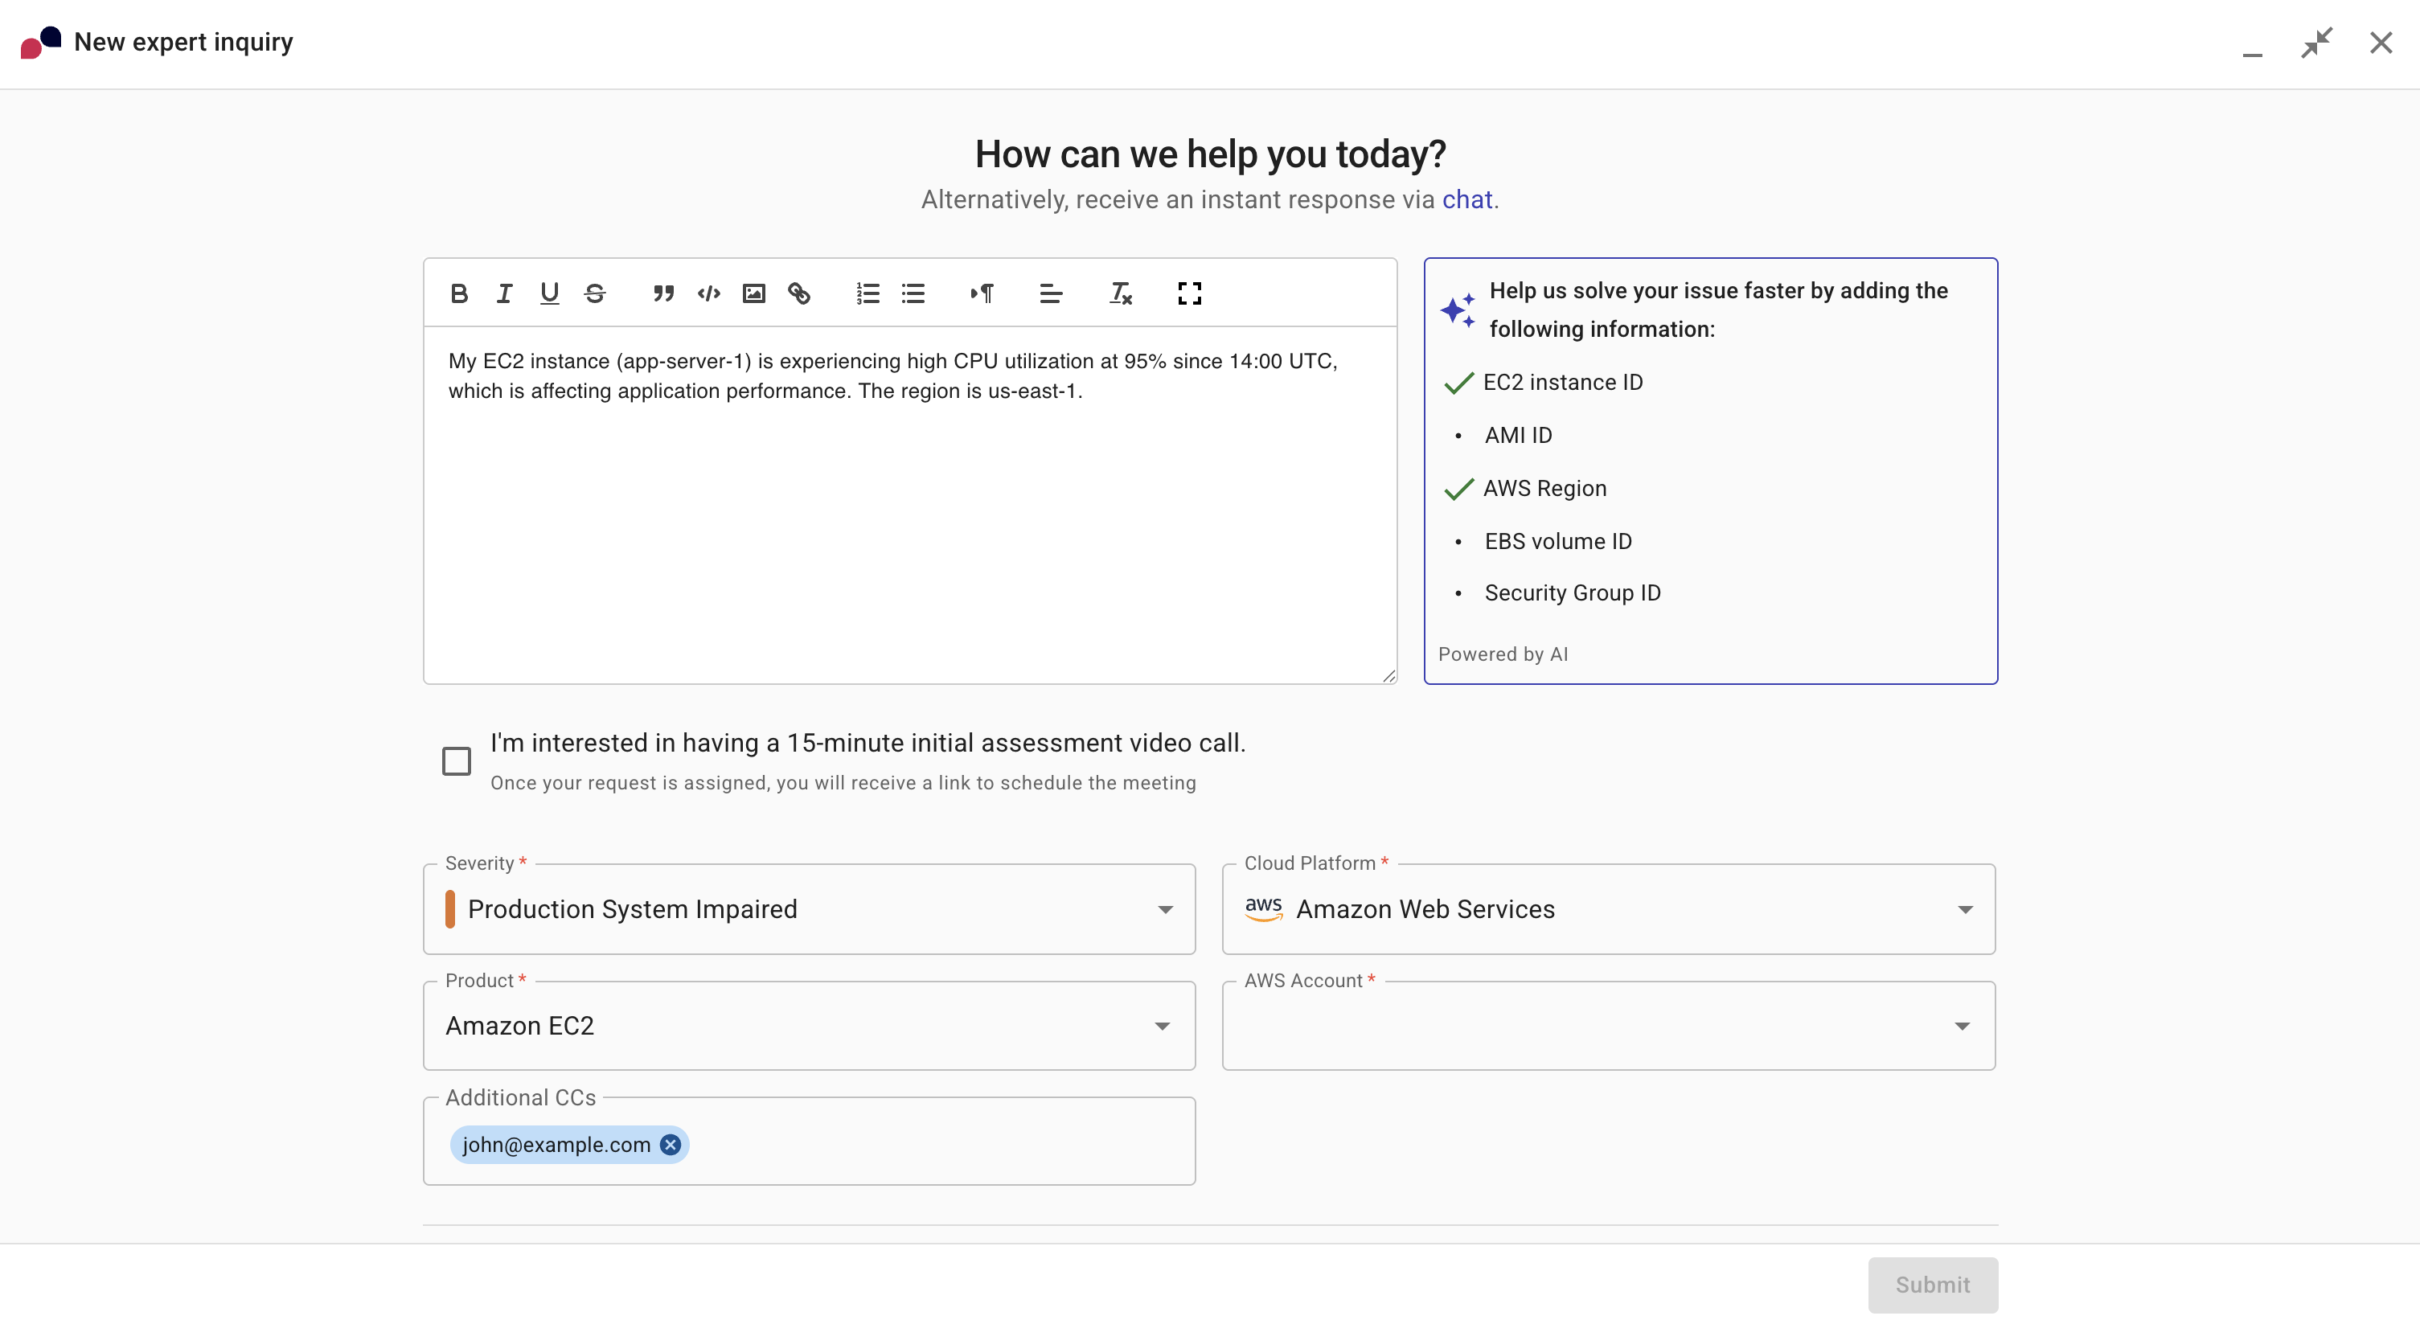
Task: Clear text formatting
Action: click(x=1119, y=293)
